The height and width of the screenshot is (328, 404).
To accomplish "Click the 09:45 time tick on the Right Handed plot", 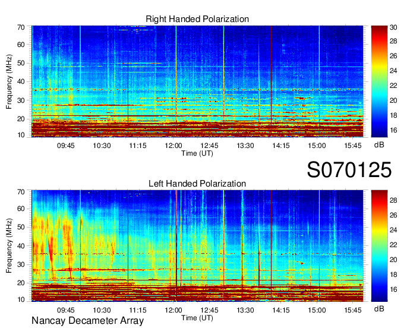I will (66, 146).
